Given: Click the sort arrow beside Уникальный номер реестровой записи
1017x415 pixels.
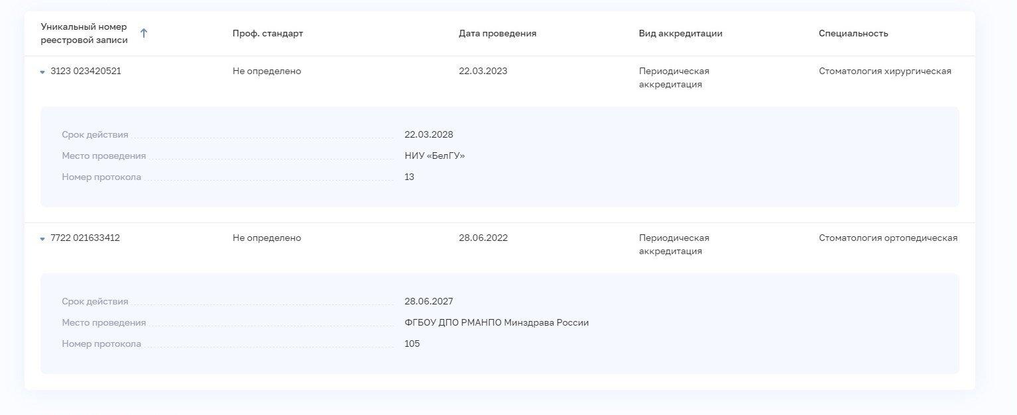Looking at the screenshot, I should click(x=144, y=33).
